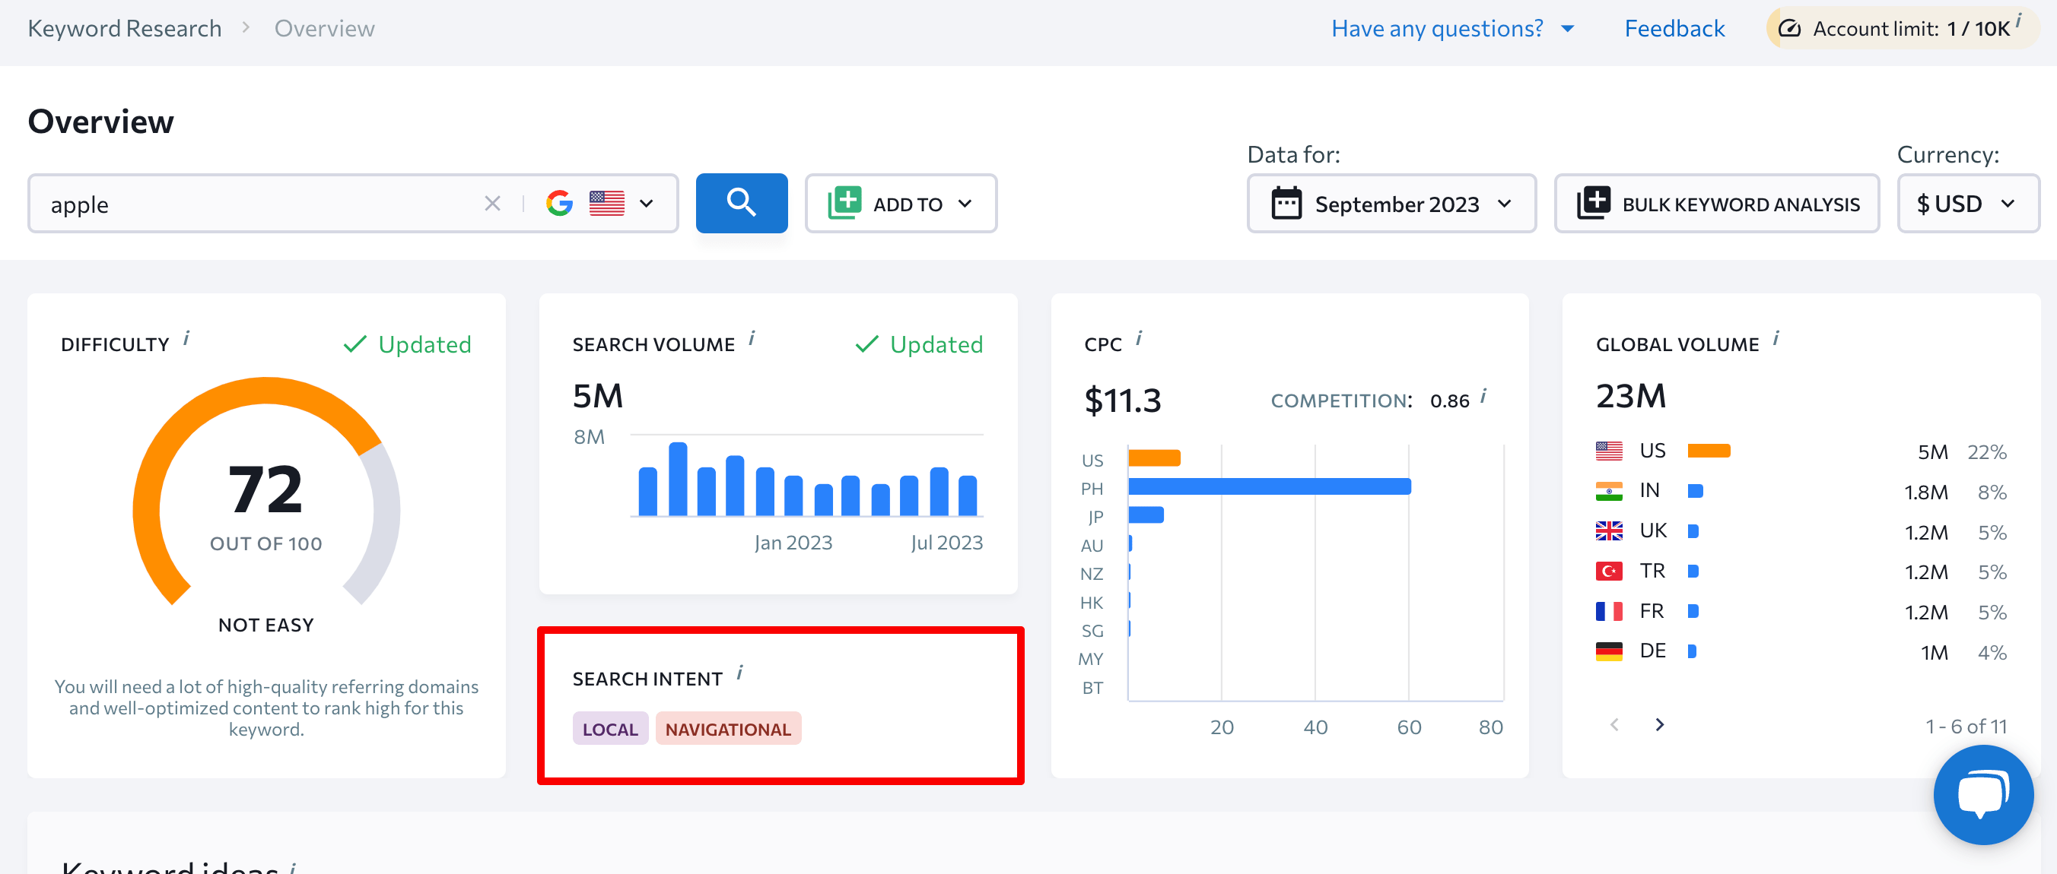This screenshot has width=2057, height=874.
Task: Expand the Currency USD selector
Action: click(1965, 203)
